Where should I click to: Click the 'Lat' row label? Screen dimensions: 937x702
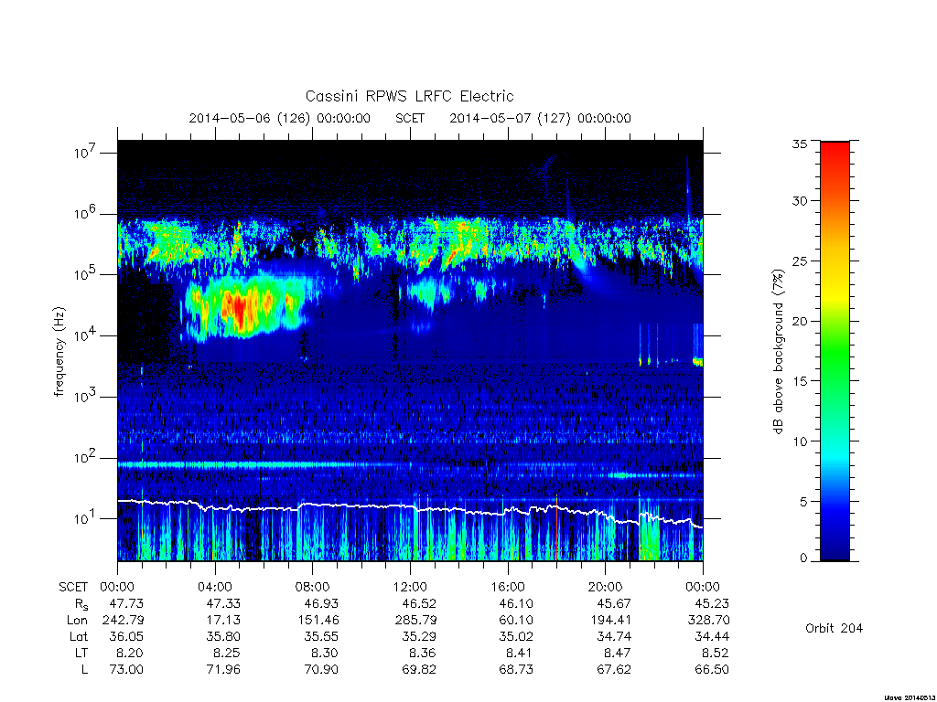point(79,636)
